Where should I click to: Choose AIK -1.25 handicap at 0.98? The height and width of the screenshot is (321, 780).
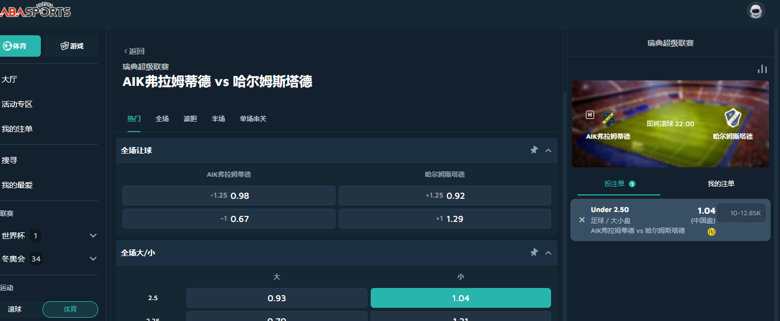tap(228, 195)
